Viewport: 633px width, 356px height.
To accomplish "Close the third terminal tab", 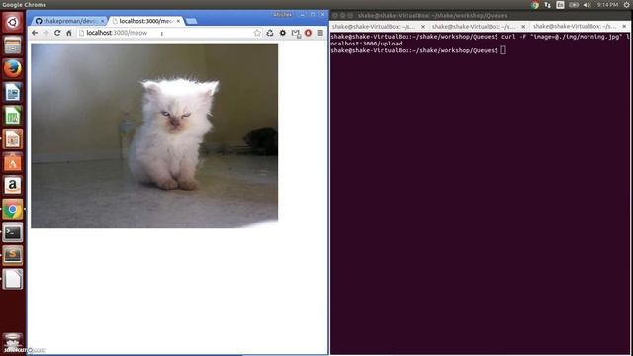I will tap(624, 27).
